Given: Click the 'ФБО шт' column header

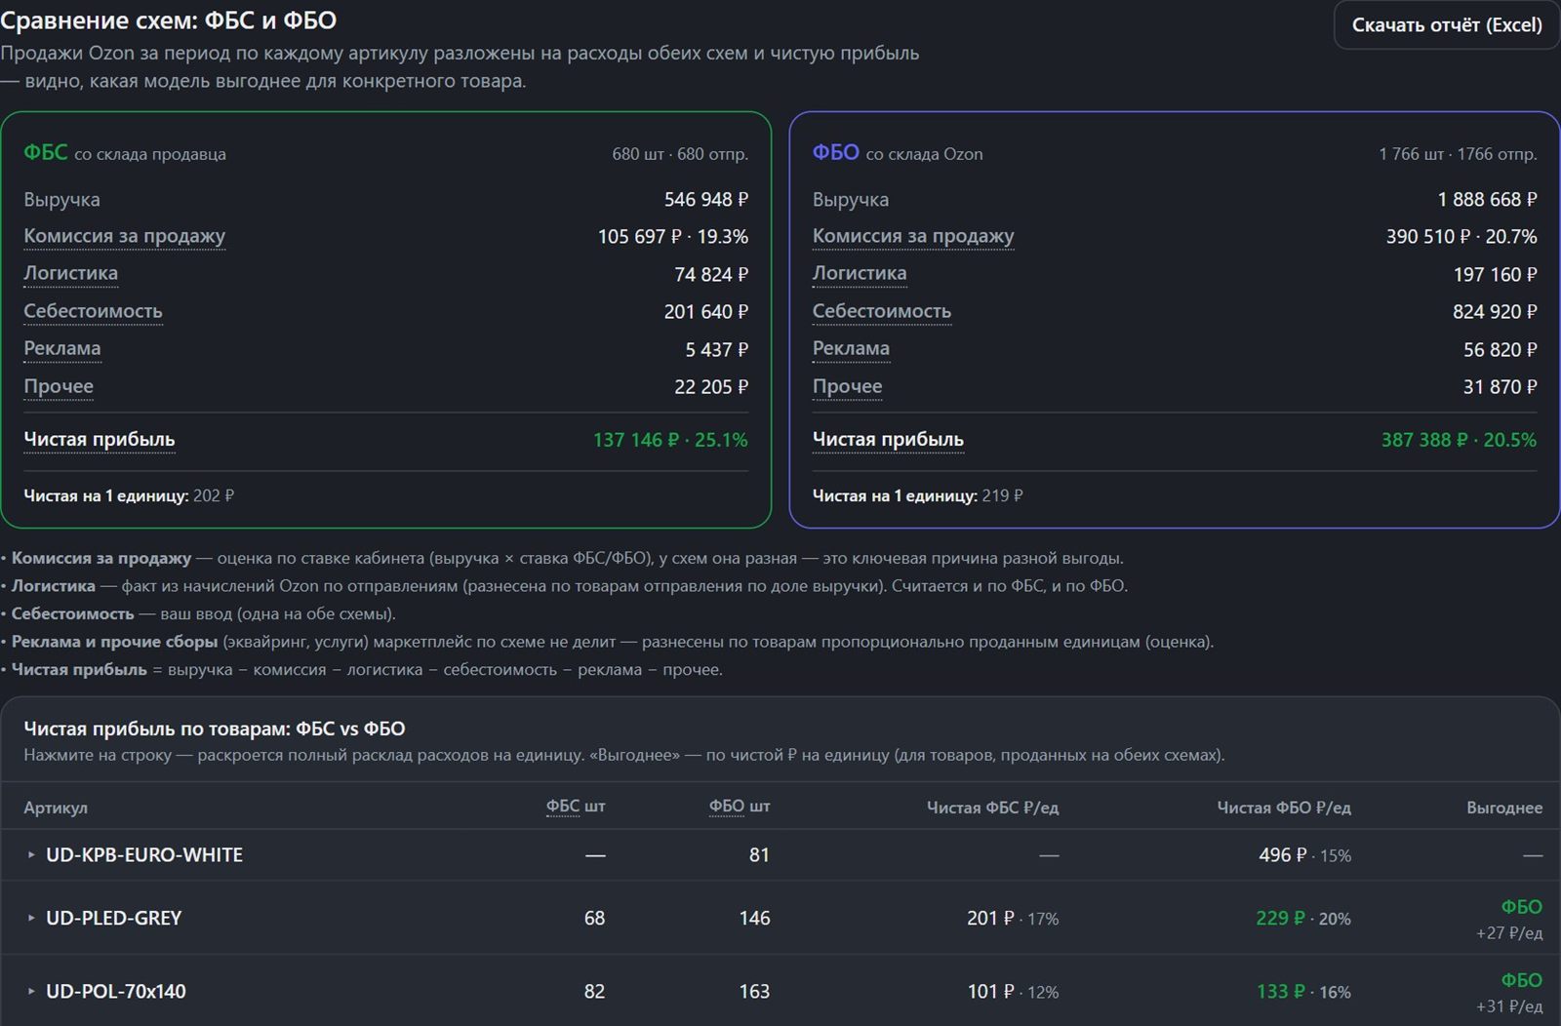Looking at the screenshot, I should [x=740, y=808].
